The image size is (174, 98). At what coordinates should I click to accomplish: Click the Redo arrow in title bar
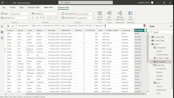10,3
